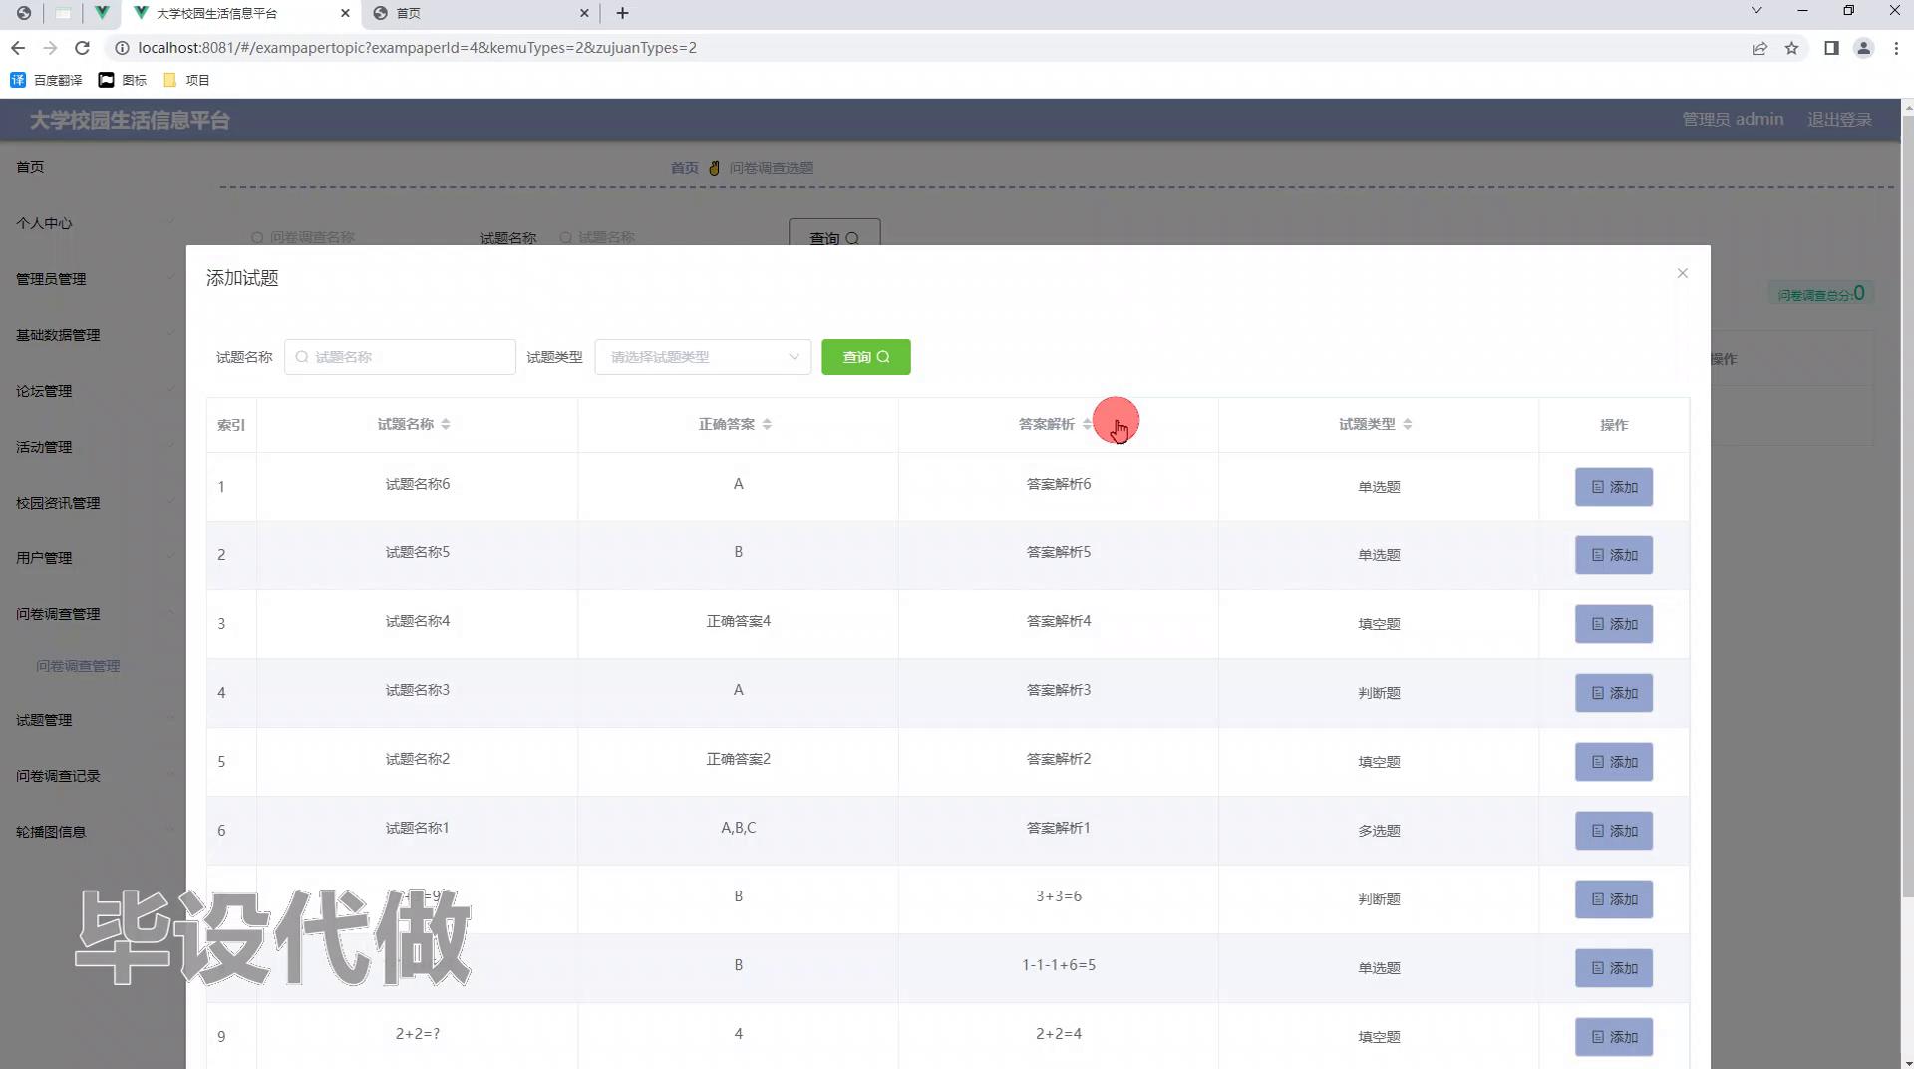This screenshot has height=1069, width=1914.
Task: Open the 请选择试题类型 dropdown
Action: 703,357
